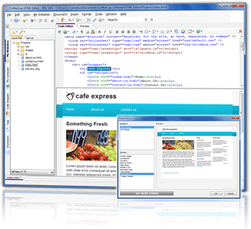Screen dimensions: 251x229
Task: Open the dropdown arrow beside Find icon
Action: coord(73,20)
